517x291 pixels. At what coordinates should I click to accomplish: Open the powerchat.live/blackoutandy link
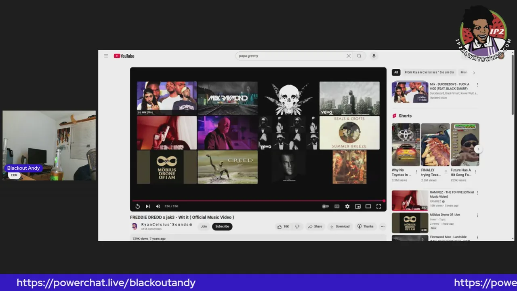pyautogui.click(x=106, y=283)
